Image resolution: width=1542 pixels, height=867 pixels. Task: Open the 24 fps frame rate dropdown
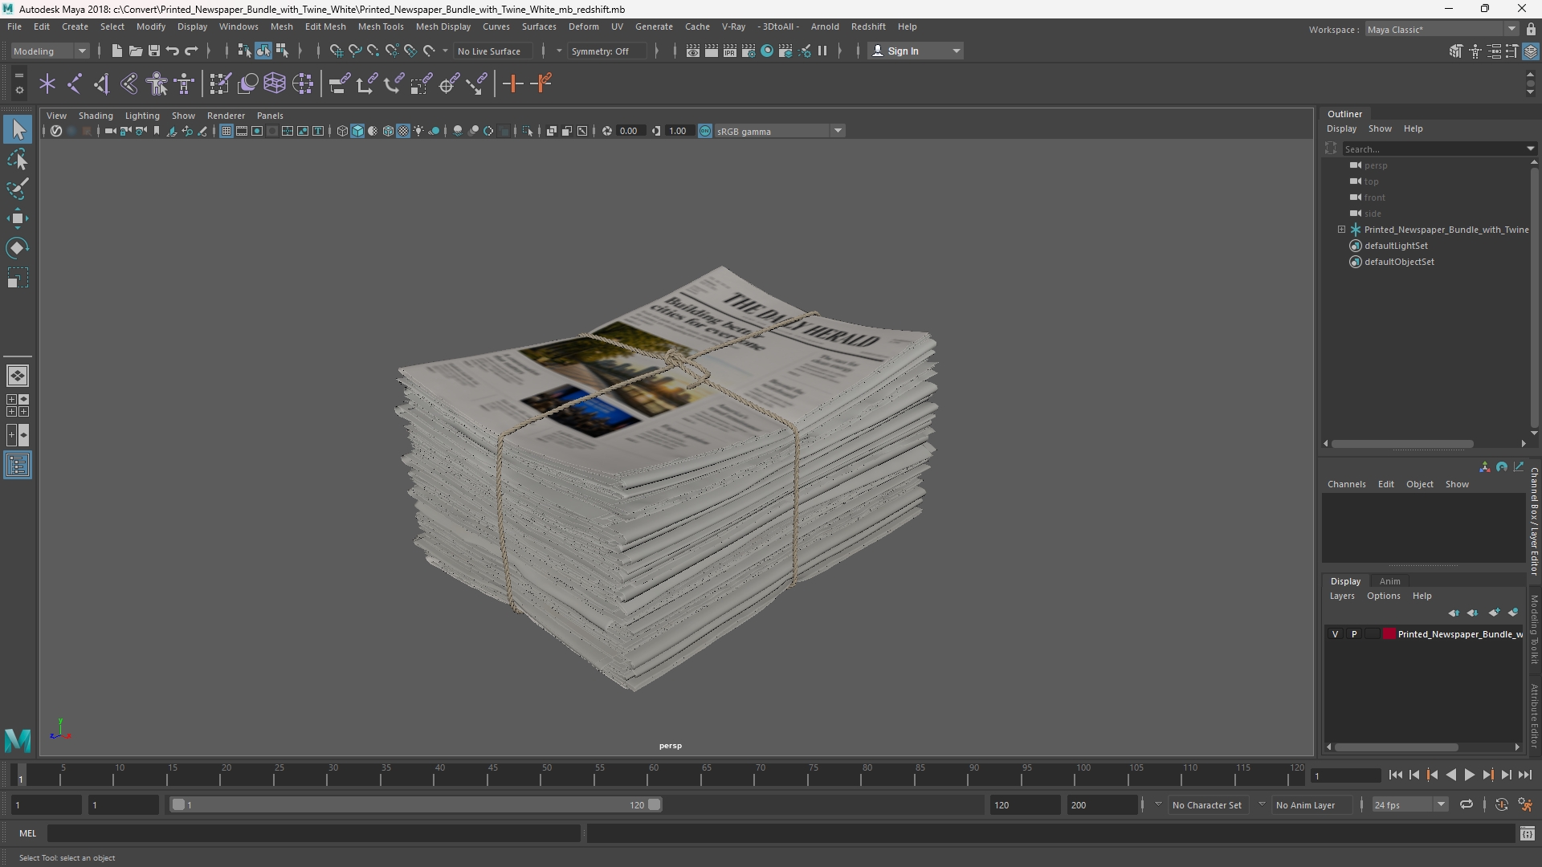(x=1409, y=804)
